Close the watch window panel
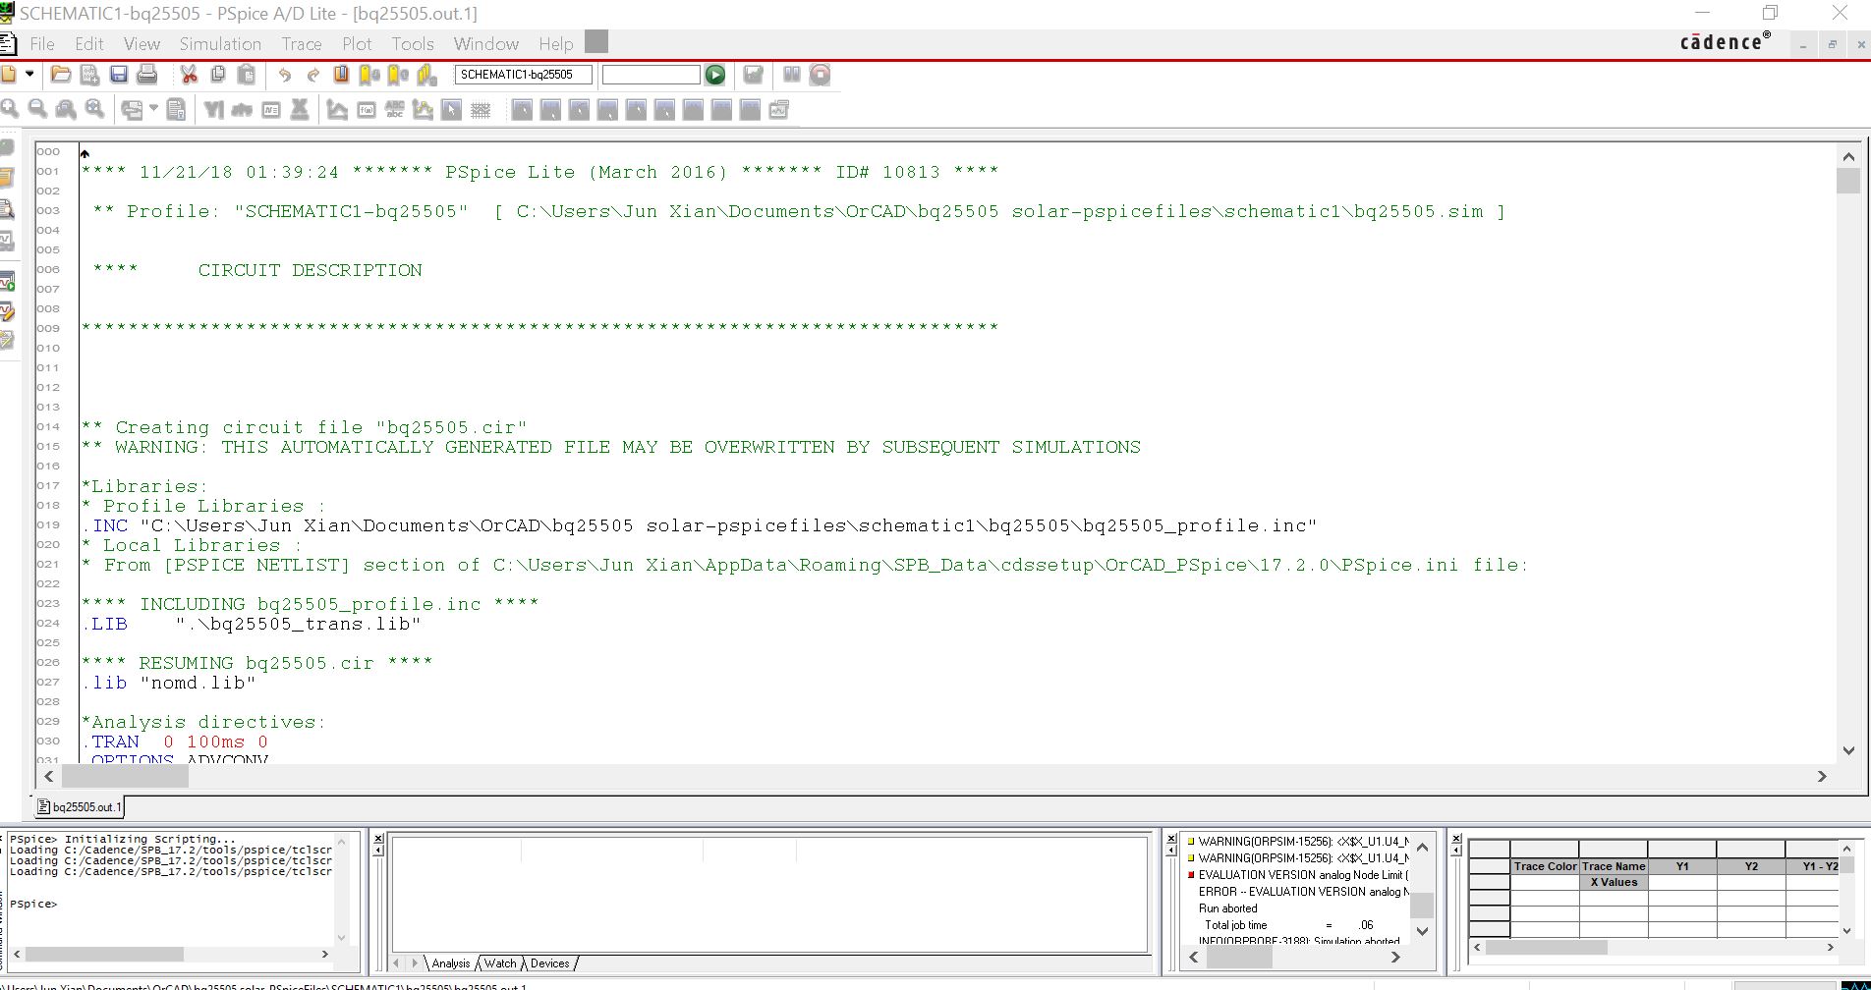The width and height of the screenshot is (1871, 990). coord(378,839)
